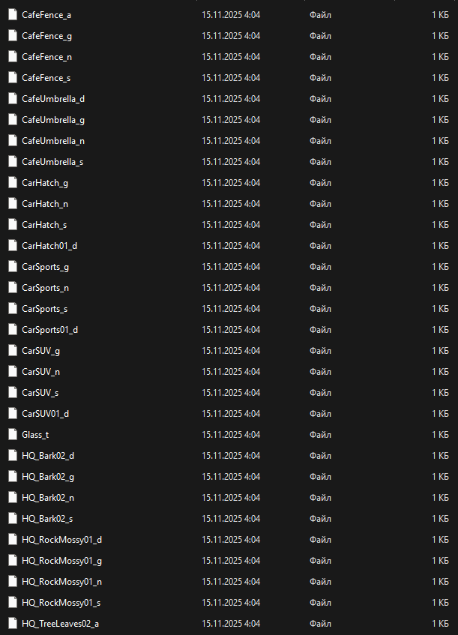Viewport: 458px width, 635px height.
Task: Select the CarHatch_n file name
Action: pyautogui.click(x=45, y=203)
